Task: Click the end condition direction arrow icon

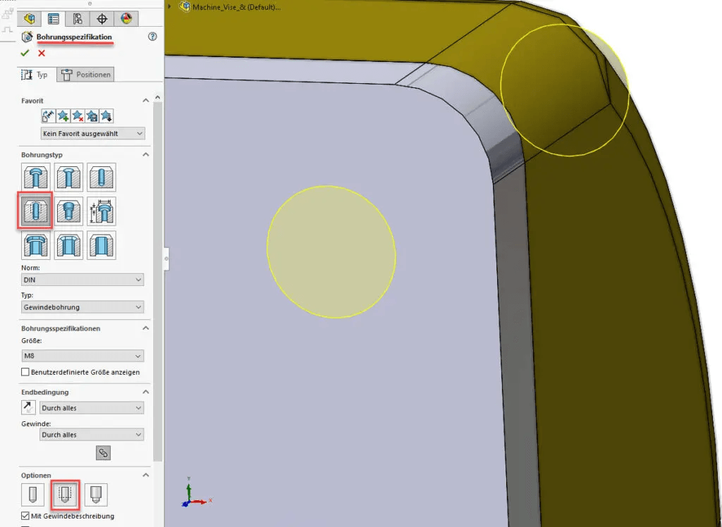Action: click(28, 407)
